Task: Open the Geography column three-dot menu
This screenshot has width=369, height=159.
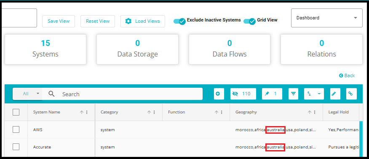Action: pyautogui.click(x=315, y=112)
